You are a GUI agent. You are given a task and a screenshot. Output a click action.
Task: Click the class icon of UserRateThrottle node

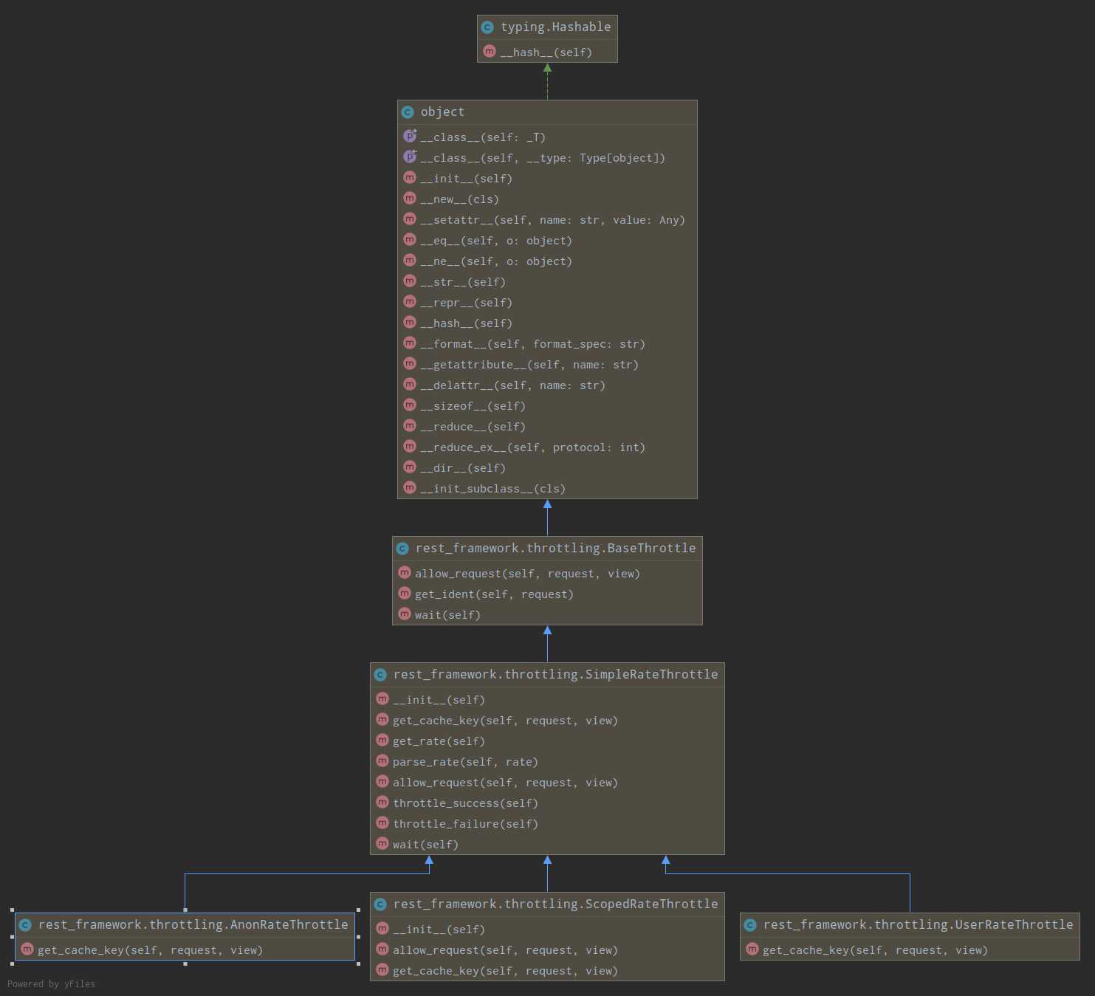[750, 925]
